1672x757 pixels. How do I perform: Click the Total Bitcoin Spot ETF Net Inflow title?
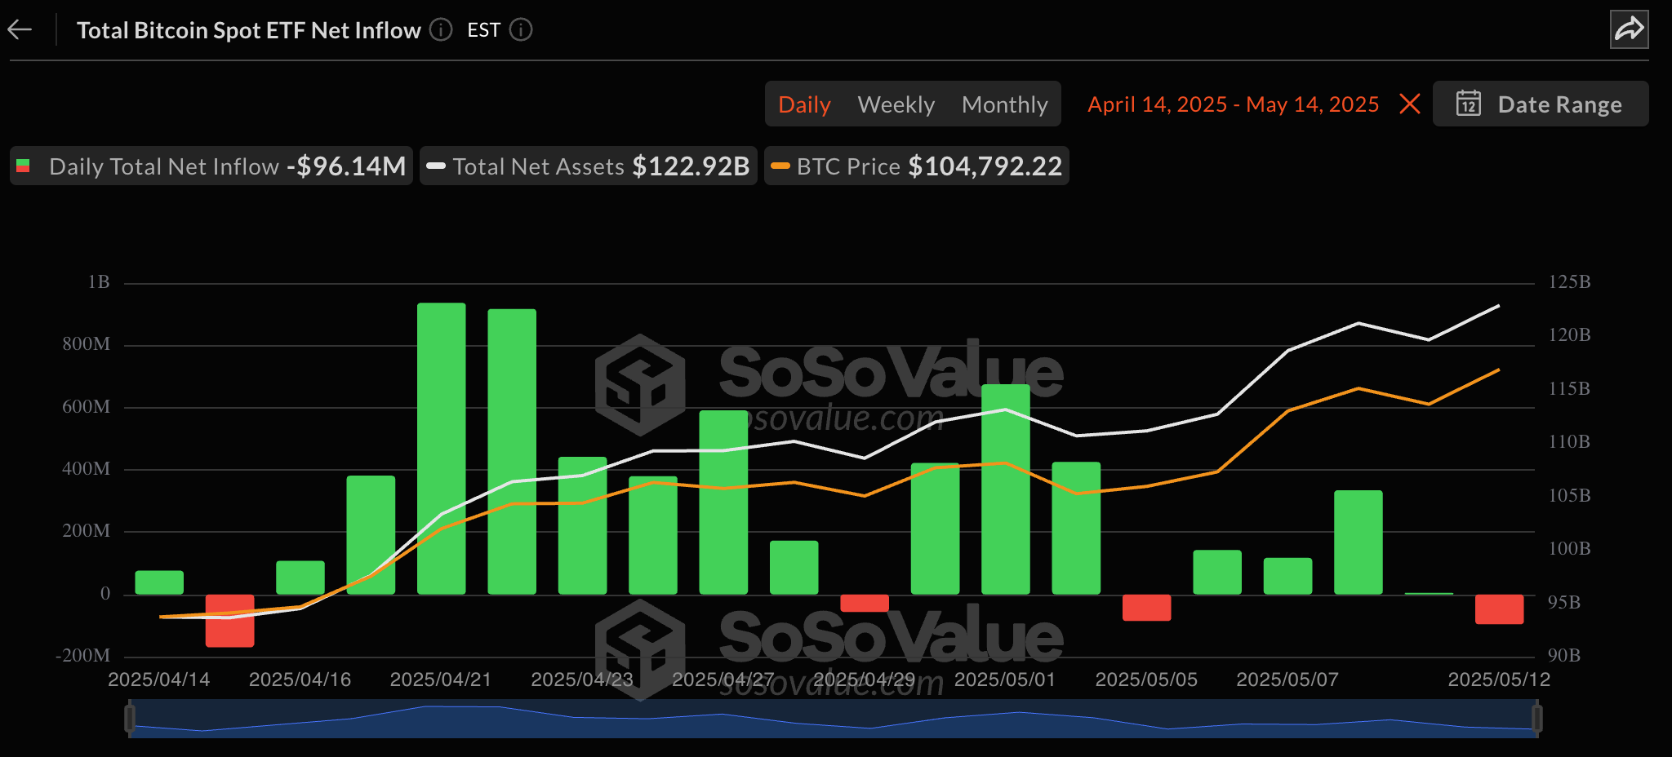pyautogui.click(x=248, y=30)
